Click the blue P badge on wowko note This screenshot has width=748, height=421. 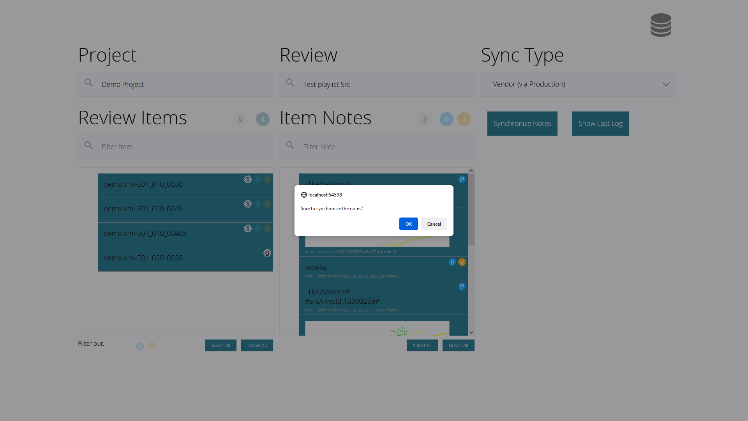tap(452, 262)
